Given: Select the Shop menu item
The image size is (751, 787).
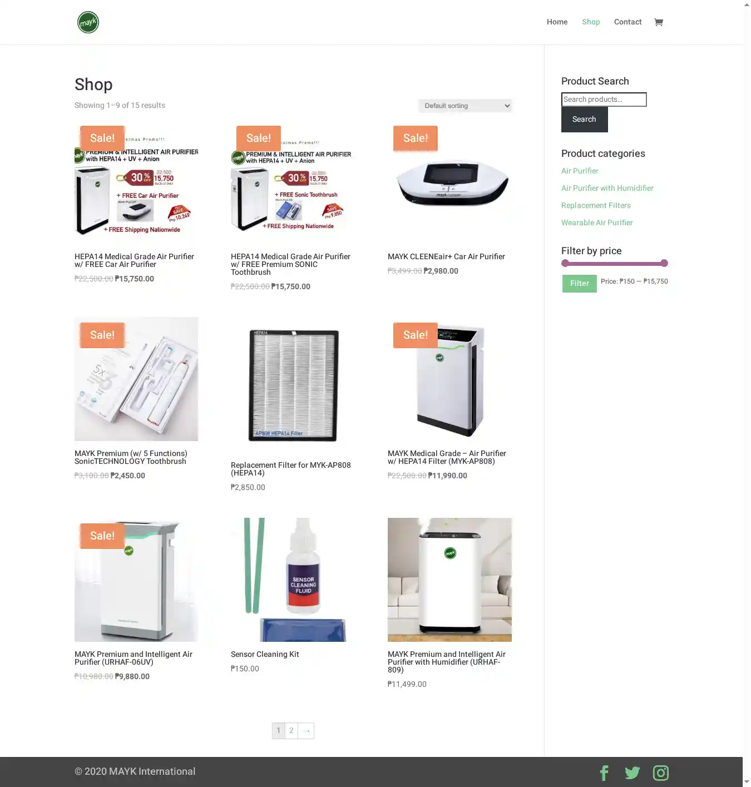Looking at the screenshot, I should coord(591,22).
